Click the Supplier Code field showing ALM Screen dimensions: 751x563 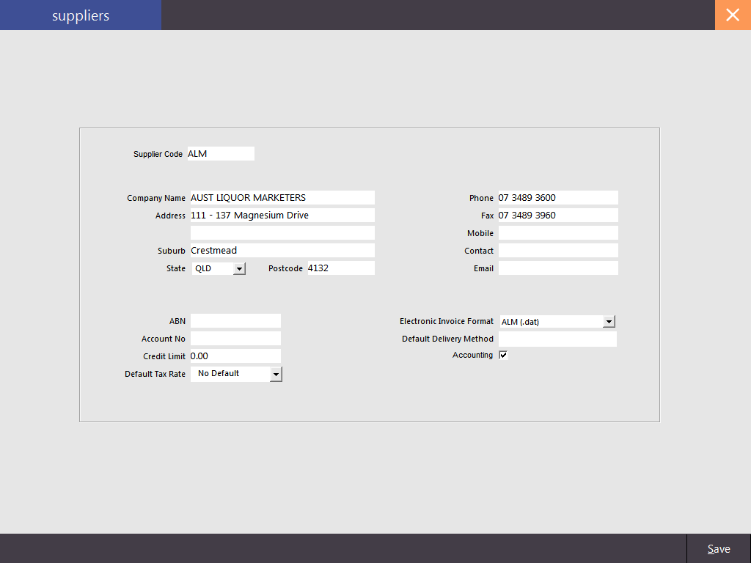(220, 153)
